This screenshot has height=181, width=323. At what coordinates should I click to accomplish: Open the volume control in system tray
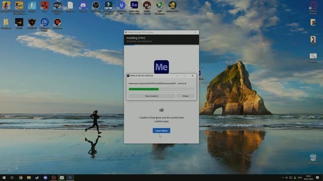pyautogui.click(x=287, y=177)
